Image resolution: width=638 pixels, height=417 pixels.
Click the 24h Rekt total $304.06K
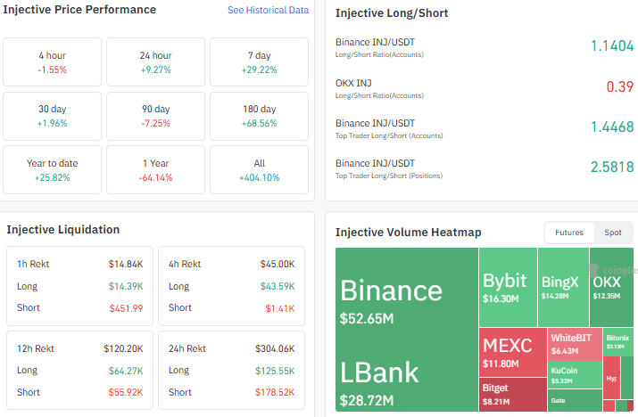[275, 348]
